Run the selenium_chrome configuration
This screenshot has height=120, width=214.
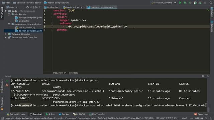click(180, 3)
